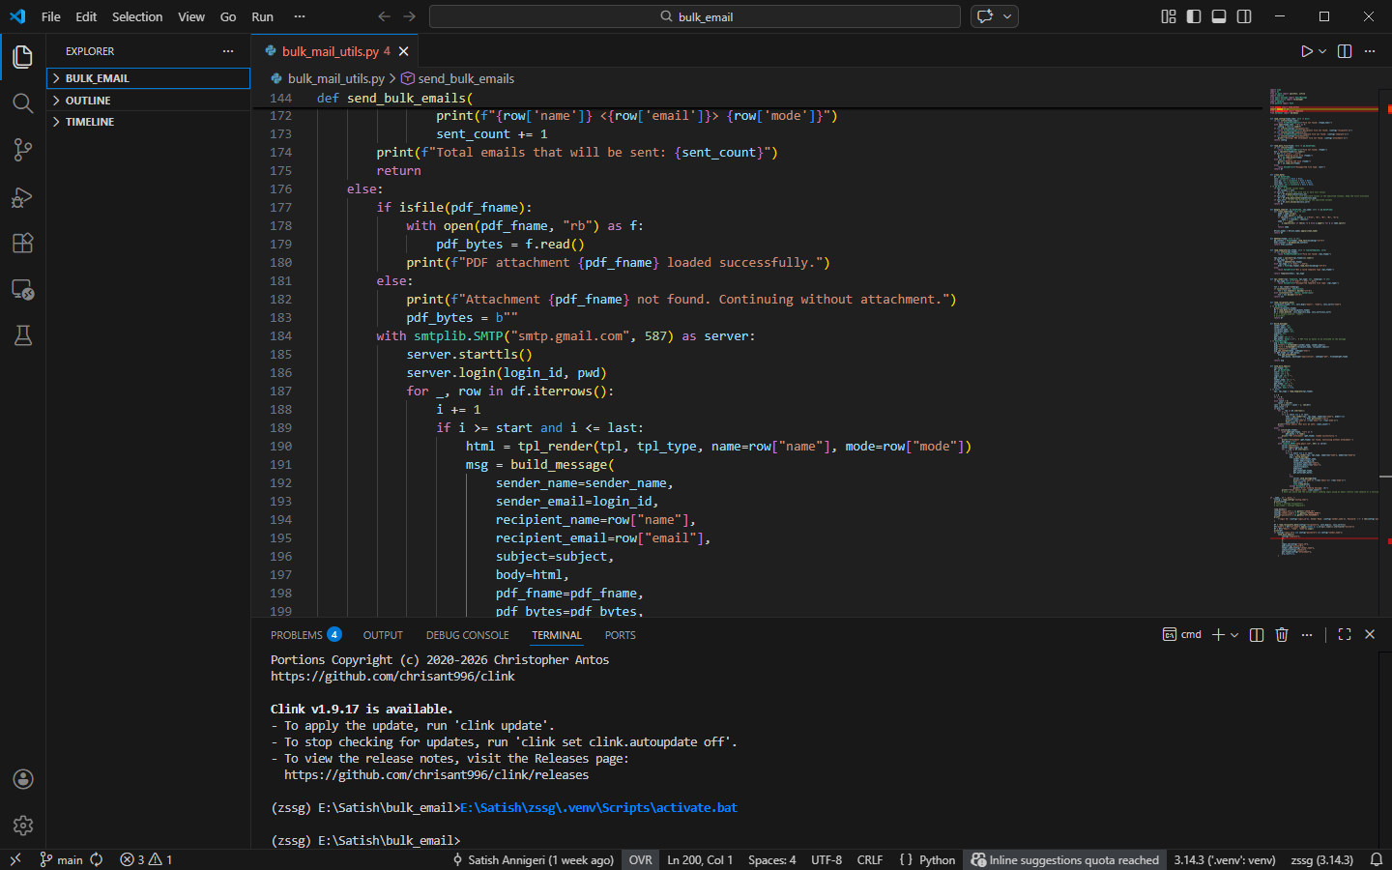The width and height of the screenshot is (1392, 870).
Task: Split the terminal panel
Action: pyautogui.click(x=1257, y=635)
